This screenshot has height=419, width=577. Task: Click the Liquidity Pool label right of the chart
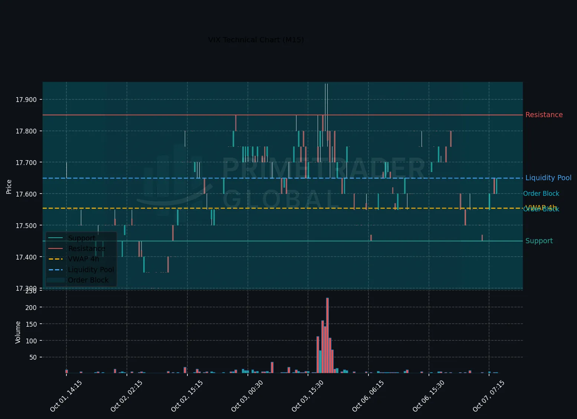(x=548, y=178)
